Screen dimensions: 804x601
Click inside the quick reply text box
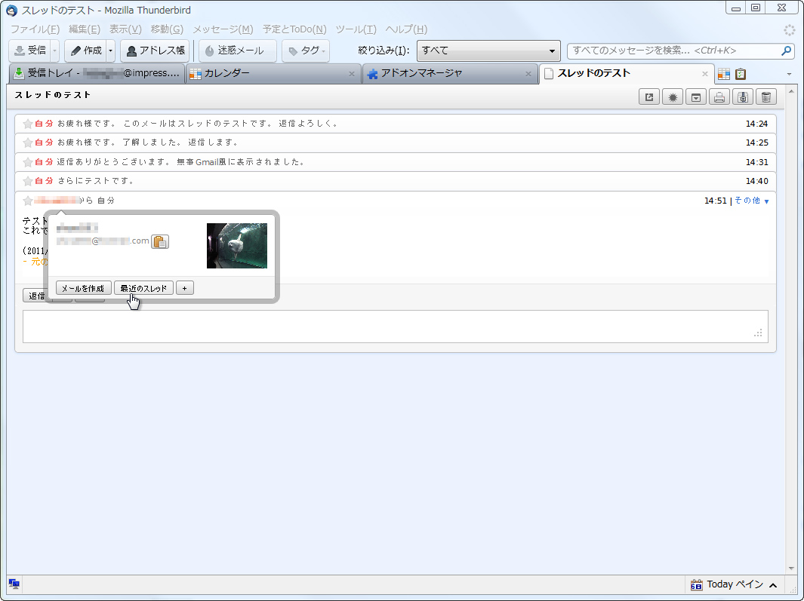(396, 327)
